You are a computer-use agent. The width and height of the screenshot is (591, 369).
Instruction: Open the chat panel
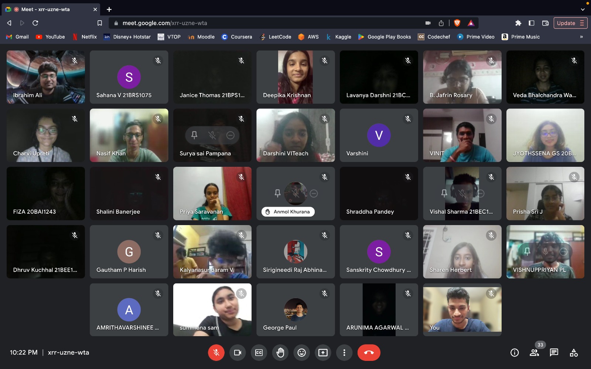point(554,353)
